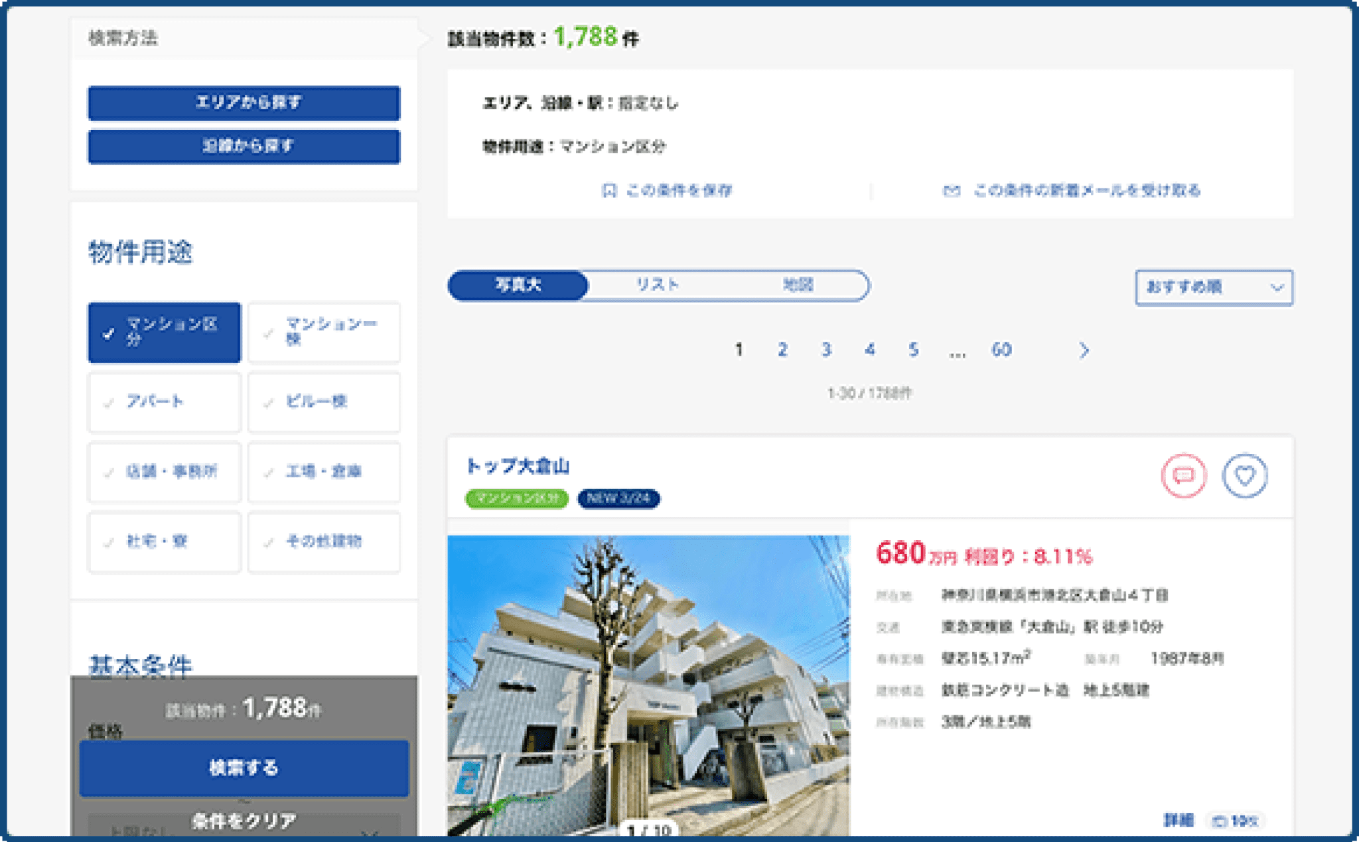Check the 工場・倉庫 filter option
Screen dimensions: 1359x842
pyautogui.click(x=324, y=472)
